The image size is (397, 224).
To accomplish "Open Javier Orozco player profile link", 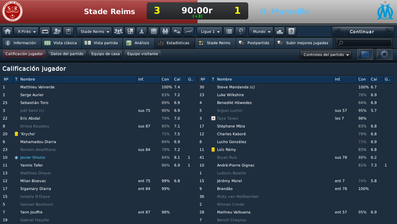I will 33,157.
